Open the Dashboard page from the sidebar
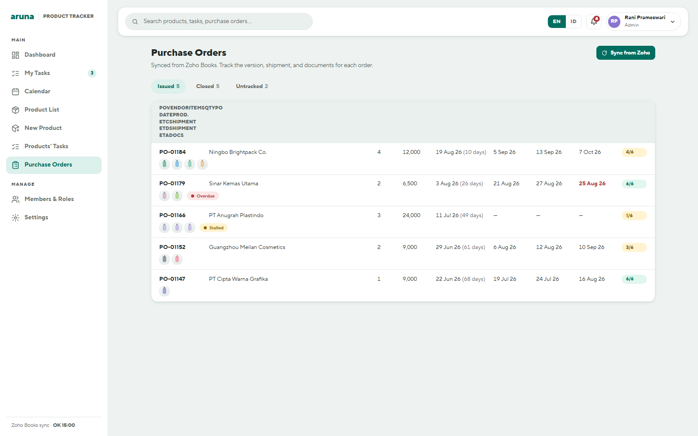This screenshot has height=436, width=698. pyautogui.click(x=54, y=55)
